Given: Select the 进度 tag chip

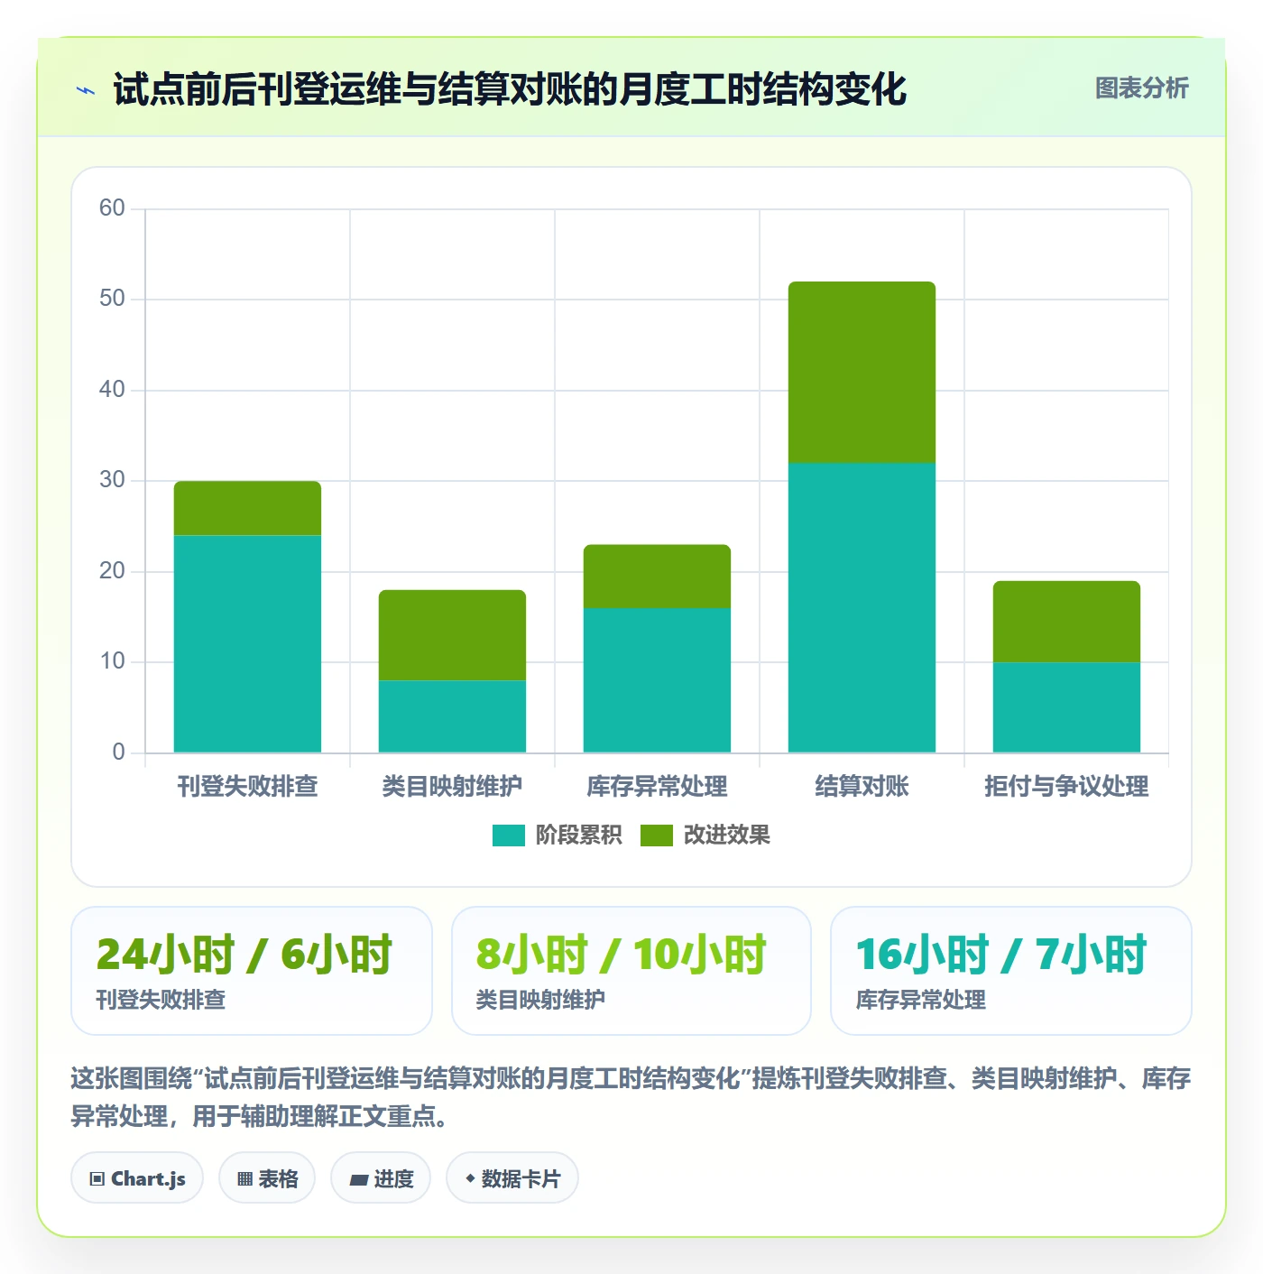Looking at the screenshot, I should click(381, 1177).
